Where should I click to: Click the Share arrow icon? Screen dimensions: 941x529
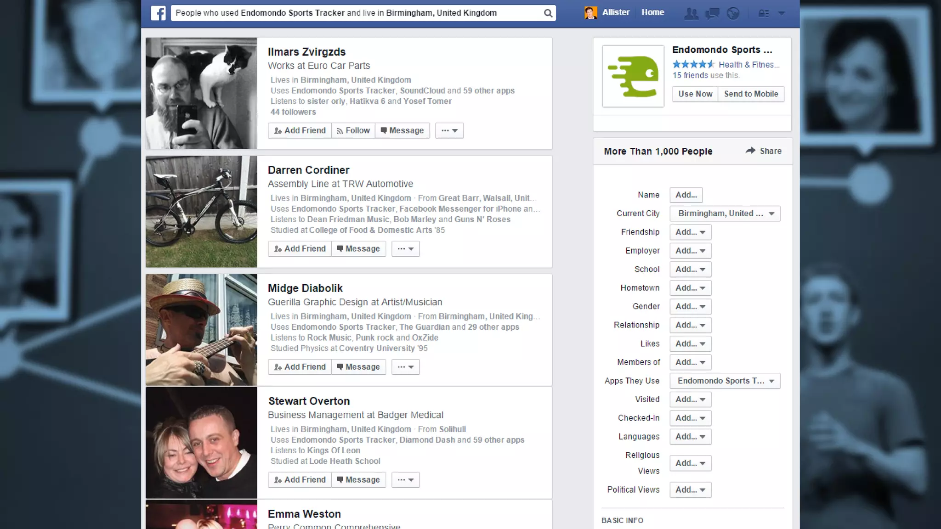tap(750, 151)
